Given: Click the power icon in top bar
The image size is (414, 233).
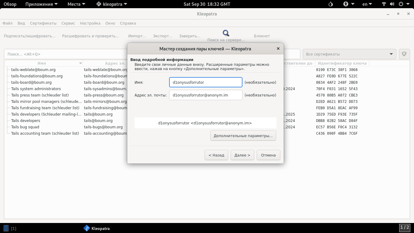Looking at the screenshot, I should (x=401, y=4).
